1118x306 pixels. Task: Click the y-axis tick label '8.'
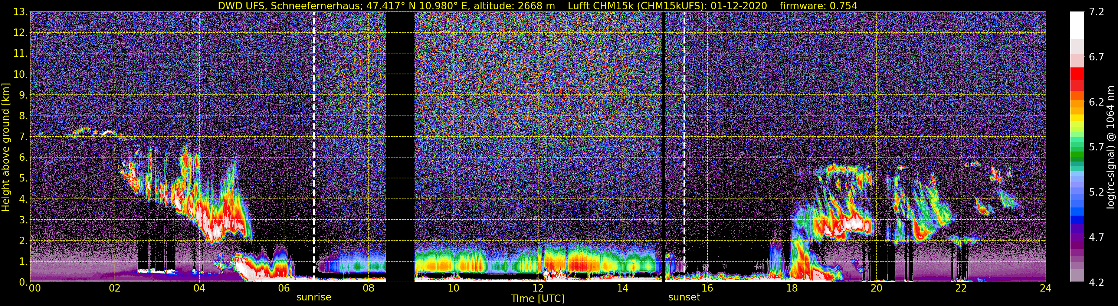coord(23,116)
